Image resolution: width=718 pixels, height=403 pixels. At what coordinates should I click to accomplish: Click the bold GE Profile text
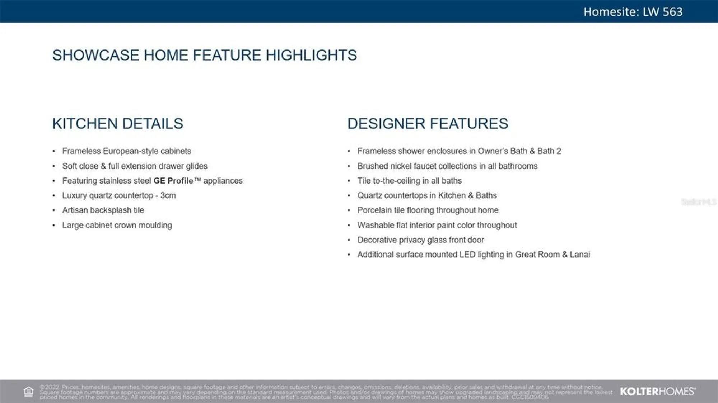point(173,181)
